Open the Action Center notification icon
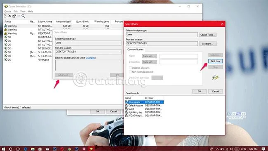 click(x=263, y=149)
